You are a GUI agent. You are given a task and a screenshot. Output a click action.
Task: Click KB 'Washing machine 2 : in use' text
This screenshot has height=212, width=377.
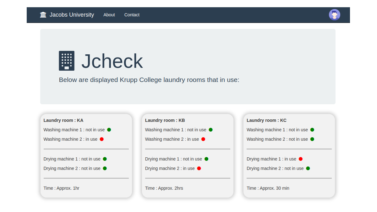tap(172, 139)
